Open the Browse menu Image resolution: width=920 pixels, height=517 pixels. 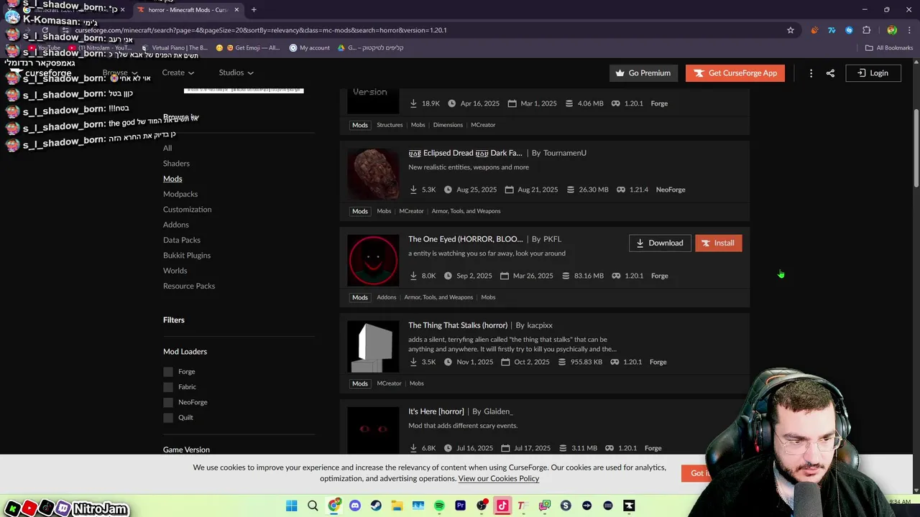click(x=120, y=73)
